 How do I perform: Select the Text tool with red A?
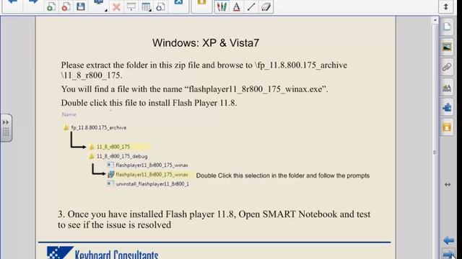click(x=236, y=6)
